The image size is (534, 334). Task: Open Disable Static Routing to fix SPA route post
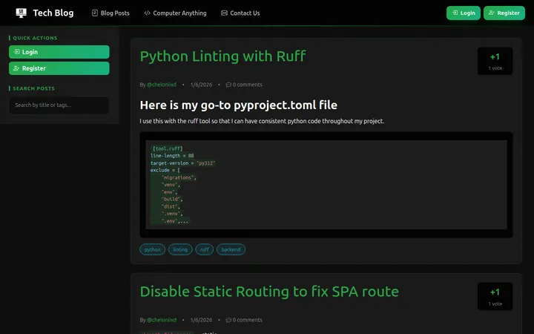(269, 292)
